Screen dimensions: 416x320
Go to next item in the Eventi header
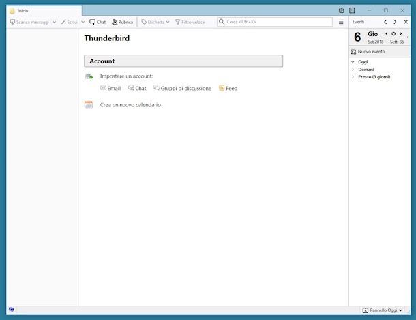[x=395, y=22]
